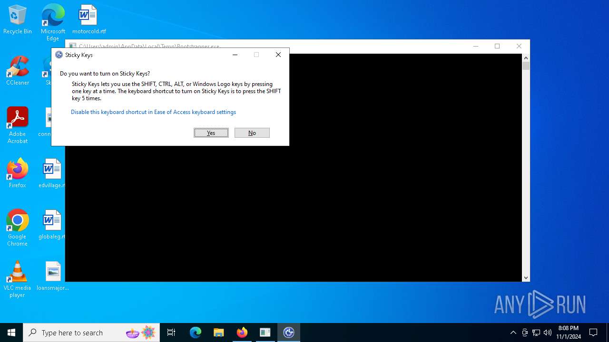Open Edge from the taskbar
Screen dimensions: 609x342
click(x=196, y=332)
